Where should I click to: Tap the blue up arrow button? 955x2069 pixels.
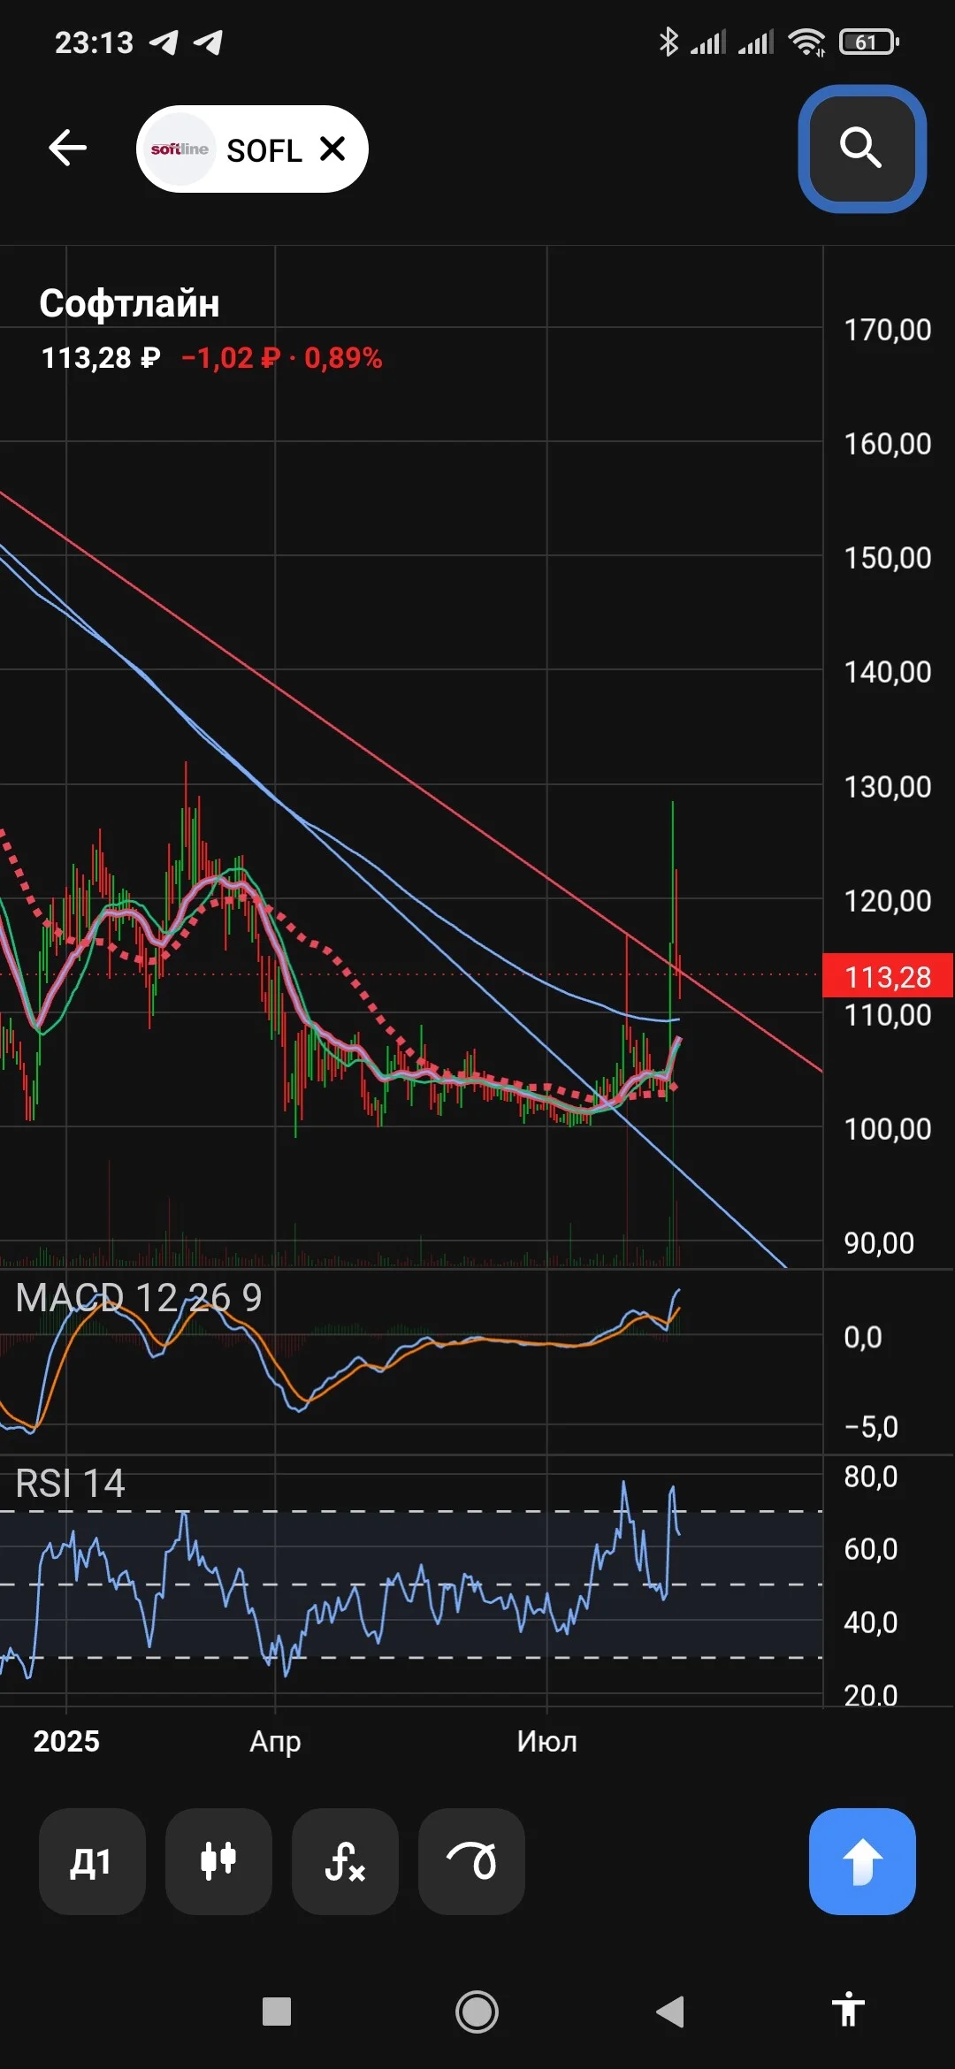click(862, 1861)
